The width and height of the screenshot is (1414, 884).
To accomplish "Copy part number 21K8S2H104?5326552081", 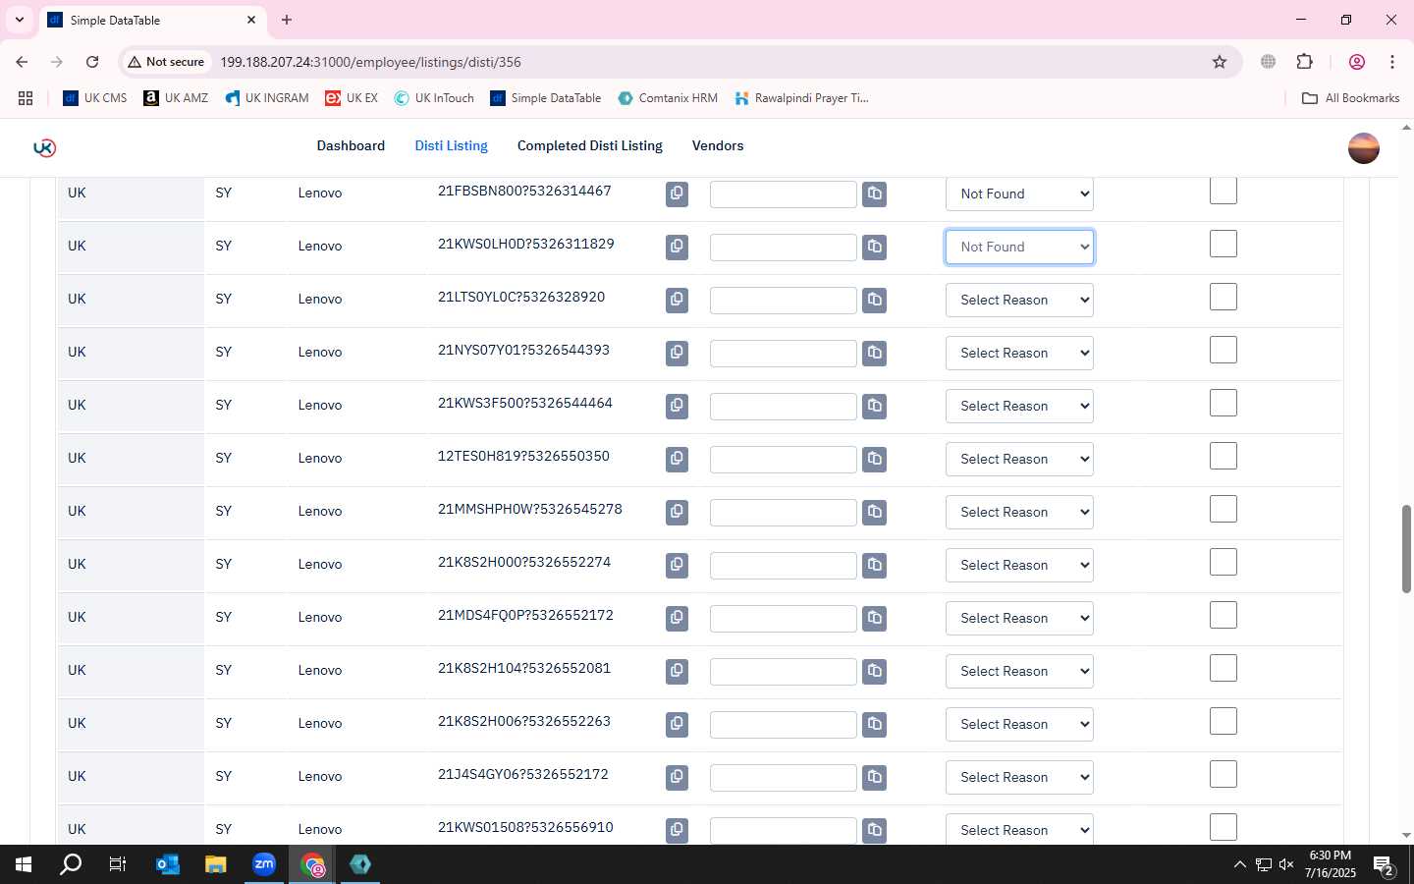I will 677,671.
